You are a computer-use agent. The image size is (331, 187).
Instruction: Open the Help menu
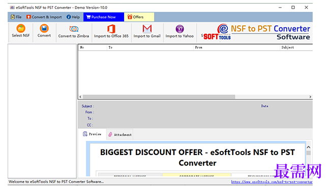pyautogui.click(x=73, y=17)
